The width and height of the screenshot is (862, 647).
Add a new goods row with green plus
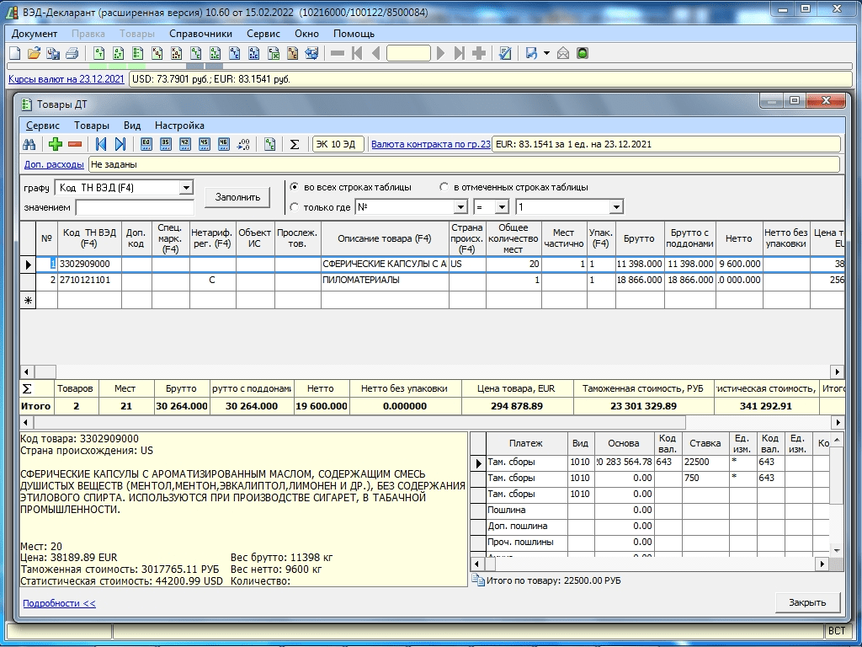pyautogui.click(x=56, y=144)
